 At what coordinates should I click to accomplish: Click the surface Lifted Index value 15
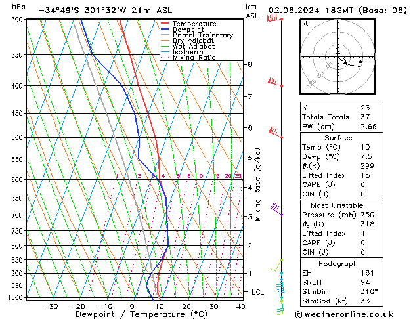point(365,175)
